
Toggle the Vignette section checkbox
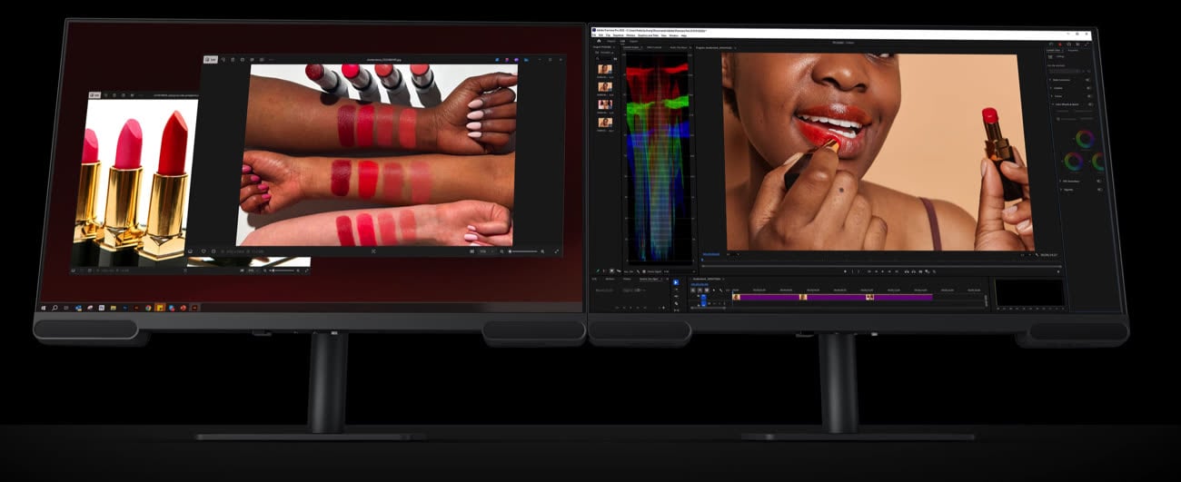pyautogui.click(x=1098, y=190)
